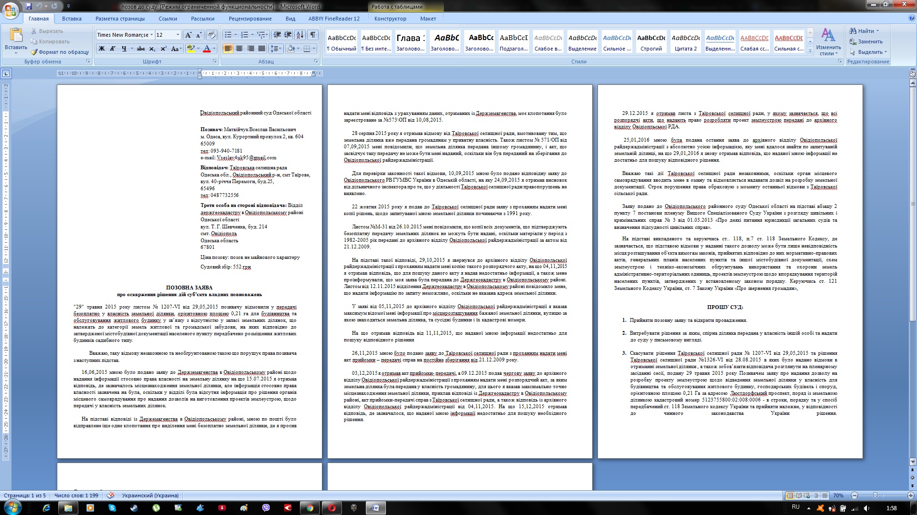Image resolution: width=917 pixels, height=515 pixels.
Task: Click the decrease indent icon
Action: [277, 35]
